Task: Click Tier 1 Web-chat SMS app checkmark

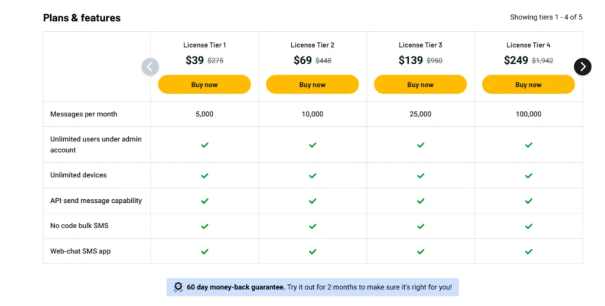Action: pos(204,252)
